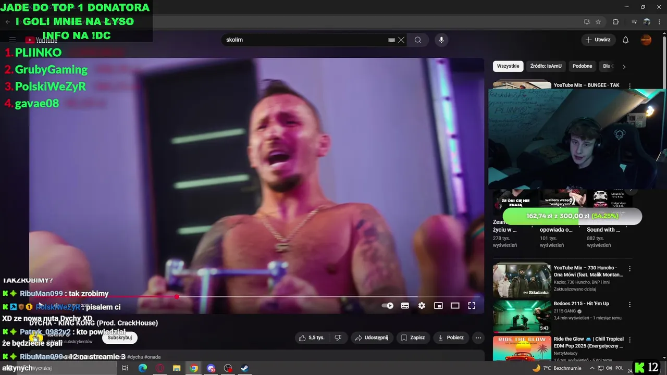
Task: Run the search with the magnifier button
Action: (x=418, y=40)
